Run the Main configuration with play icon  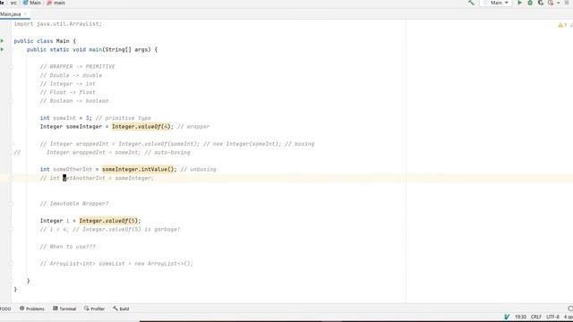[x=519, y=3]
